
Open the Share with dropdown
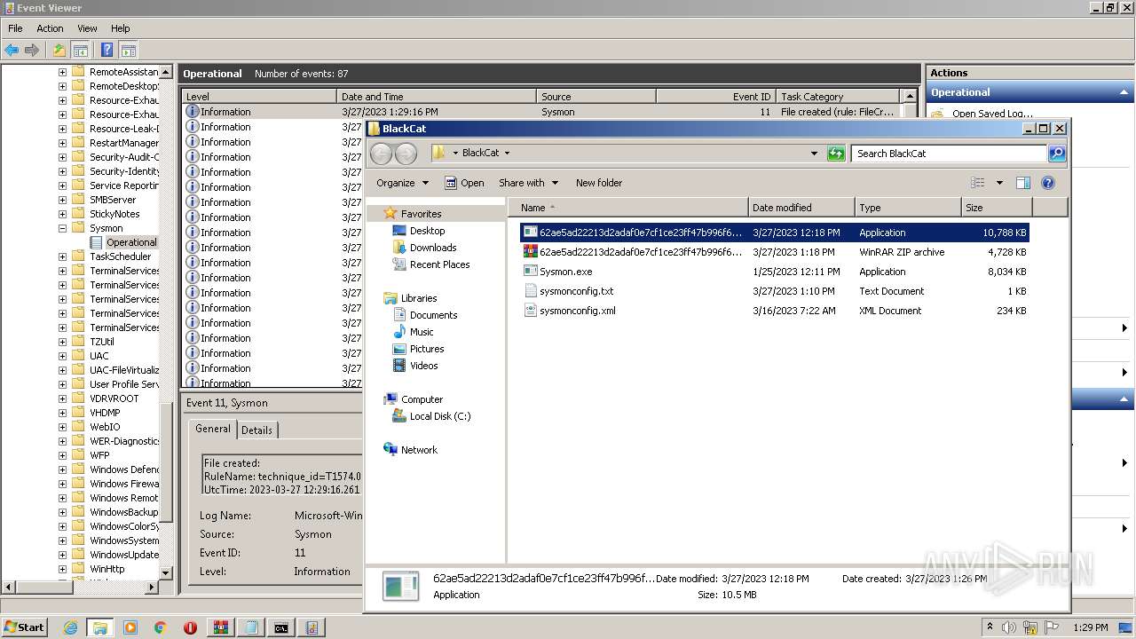point(528,183)
